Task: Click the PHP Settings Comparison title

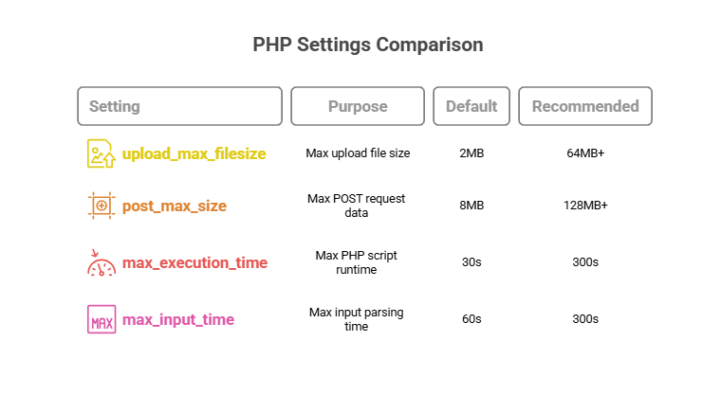Action: [x=368, y=45]
